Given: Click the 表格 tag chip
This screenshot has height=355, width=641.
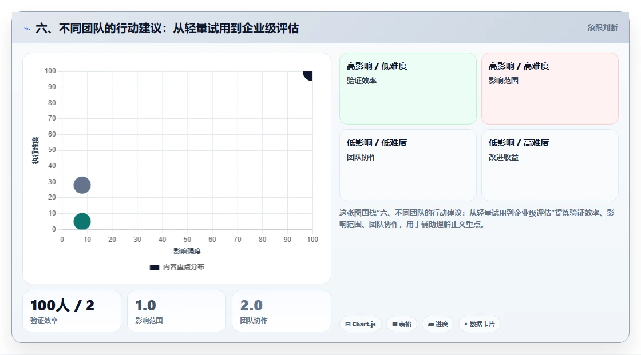Looking at the screenshot, I should pyautogui.click(x=402, y=324).
